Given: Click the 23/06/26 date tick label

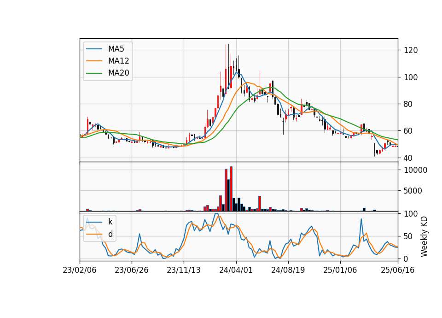Looking at the screenshot, I should pyautogui.click(x=131, y=270).
